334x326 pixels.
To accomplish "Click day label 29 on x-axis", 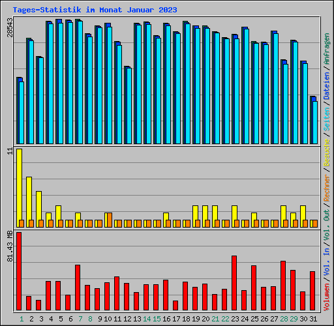I will click(x=294, y=319).
